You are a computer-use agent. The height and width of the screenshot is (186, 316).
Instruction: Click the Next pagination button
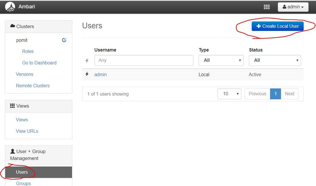tap(289, 94)
